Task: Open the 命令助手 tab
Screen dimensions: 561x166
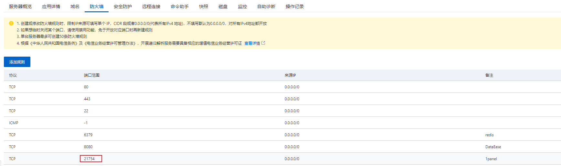Action: click(180, 6)
